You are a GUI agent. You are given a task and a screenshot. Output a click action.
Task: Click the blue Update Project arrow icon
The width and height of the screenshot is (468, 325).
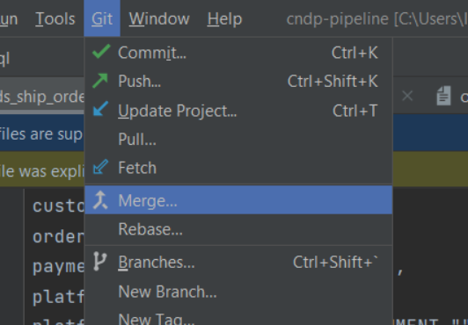click(x=100, y=109)
